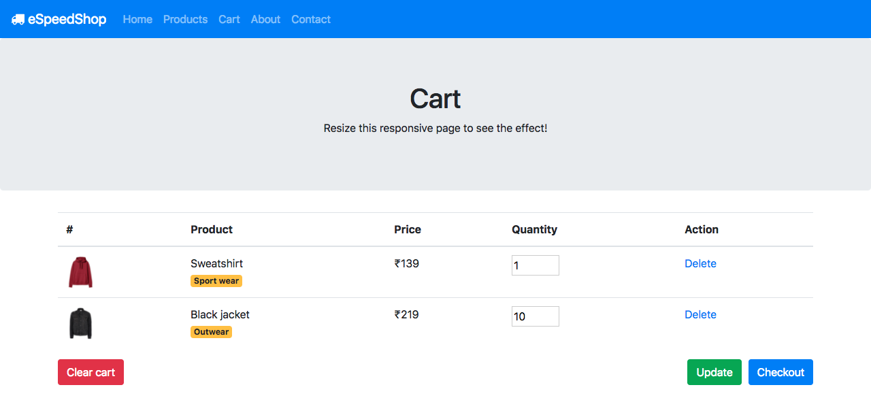Select the 'Outwear' badge
This screenshot has height=415, width=871.
click(x=211, y=332)
